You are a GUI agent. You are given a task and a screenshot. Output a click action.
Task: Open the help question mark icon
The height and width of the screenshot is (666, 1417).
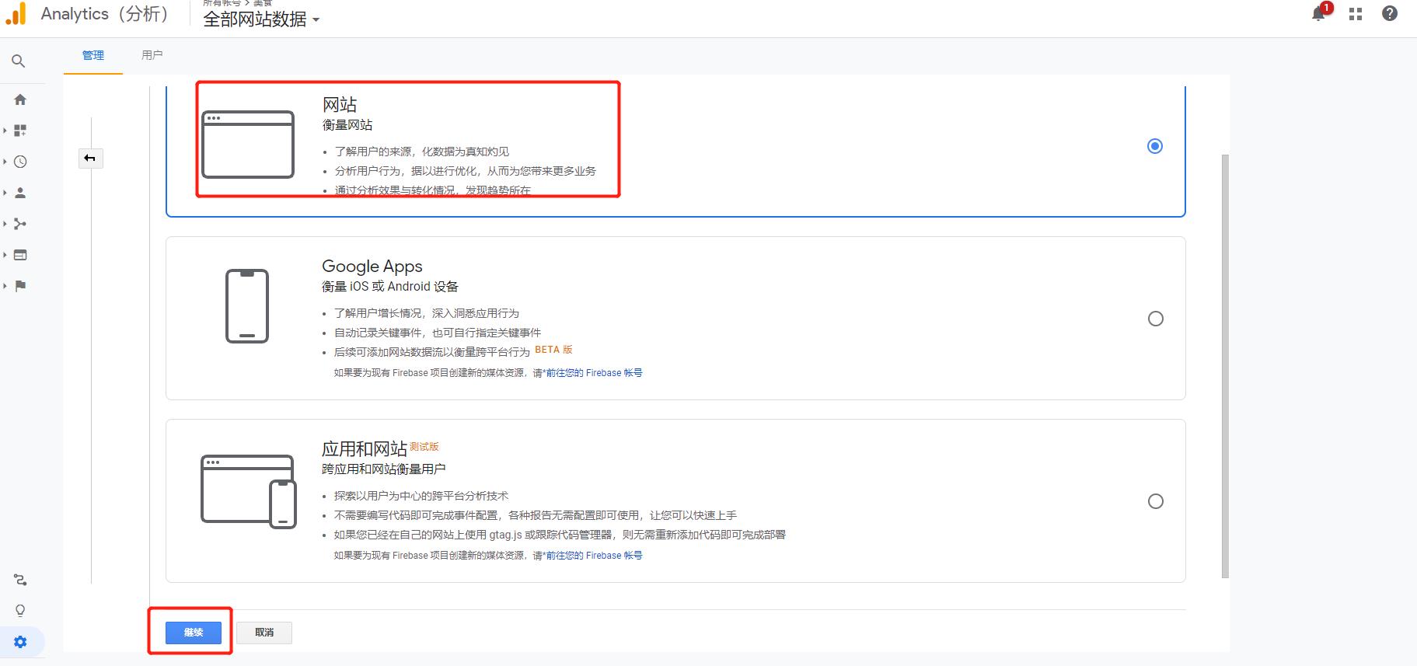coord(1390,13)
